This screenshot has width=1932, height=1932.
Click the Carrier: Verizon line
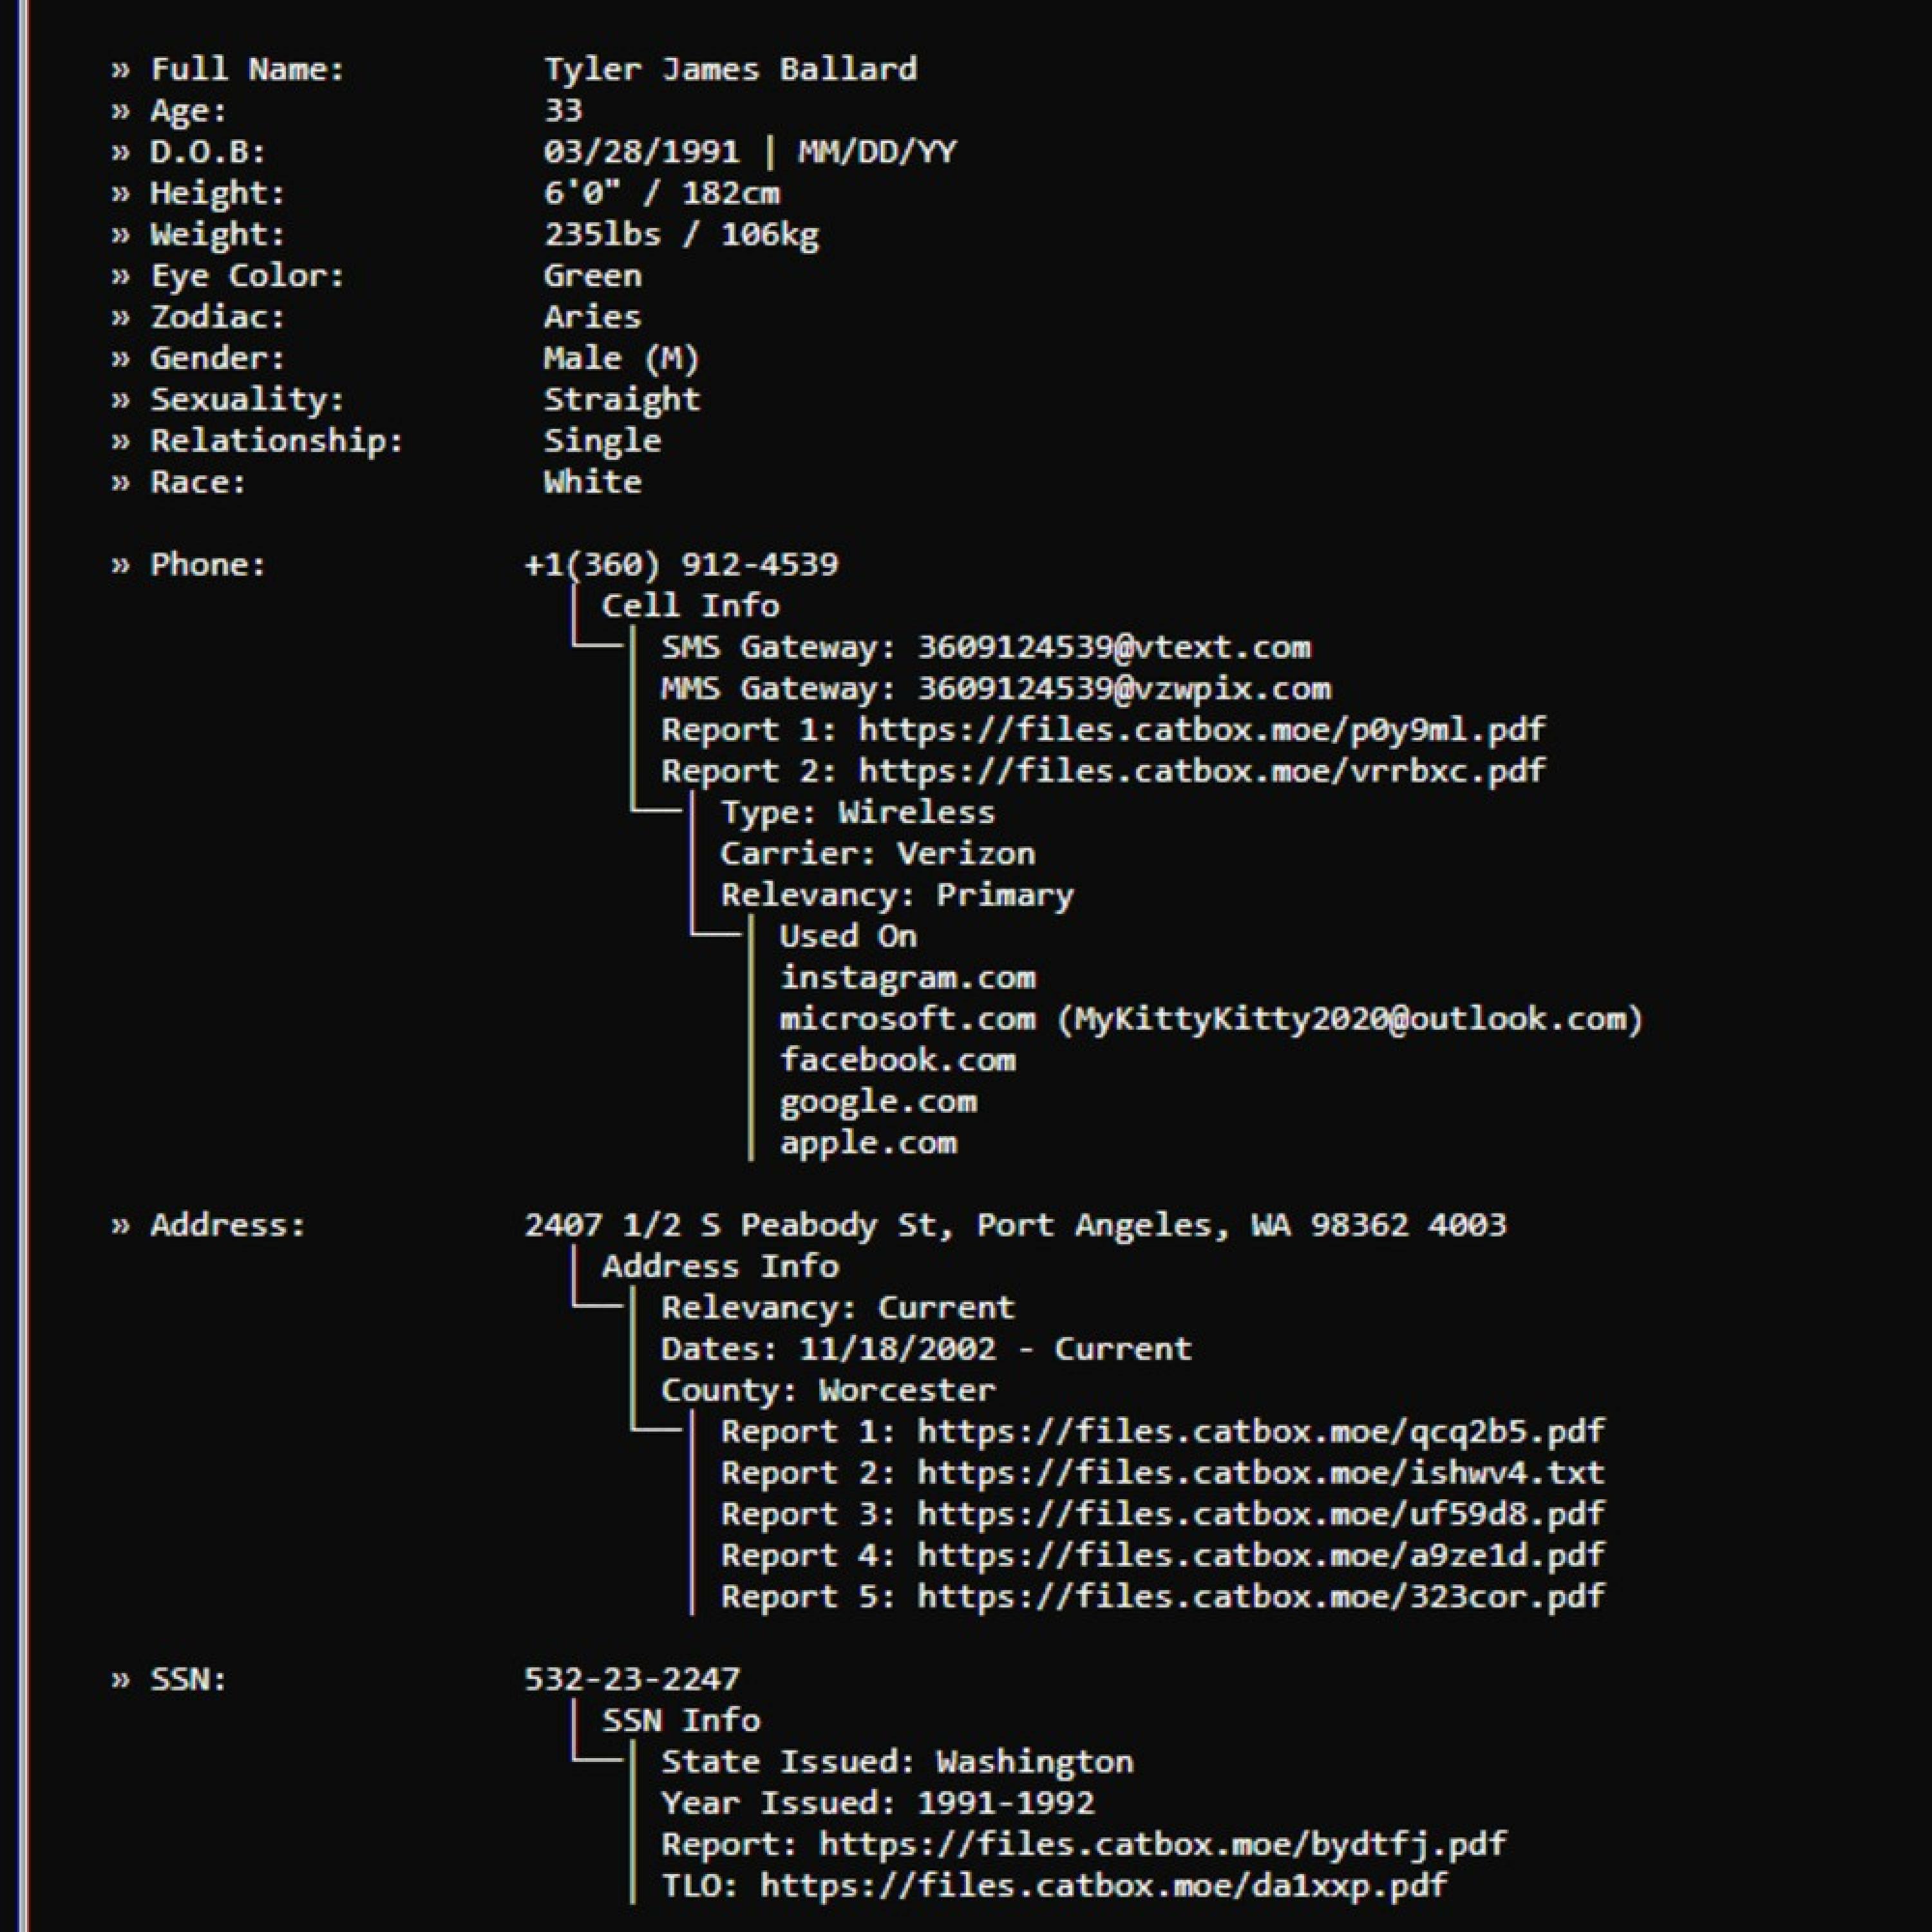[x=877, y=854]
